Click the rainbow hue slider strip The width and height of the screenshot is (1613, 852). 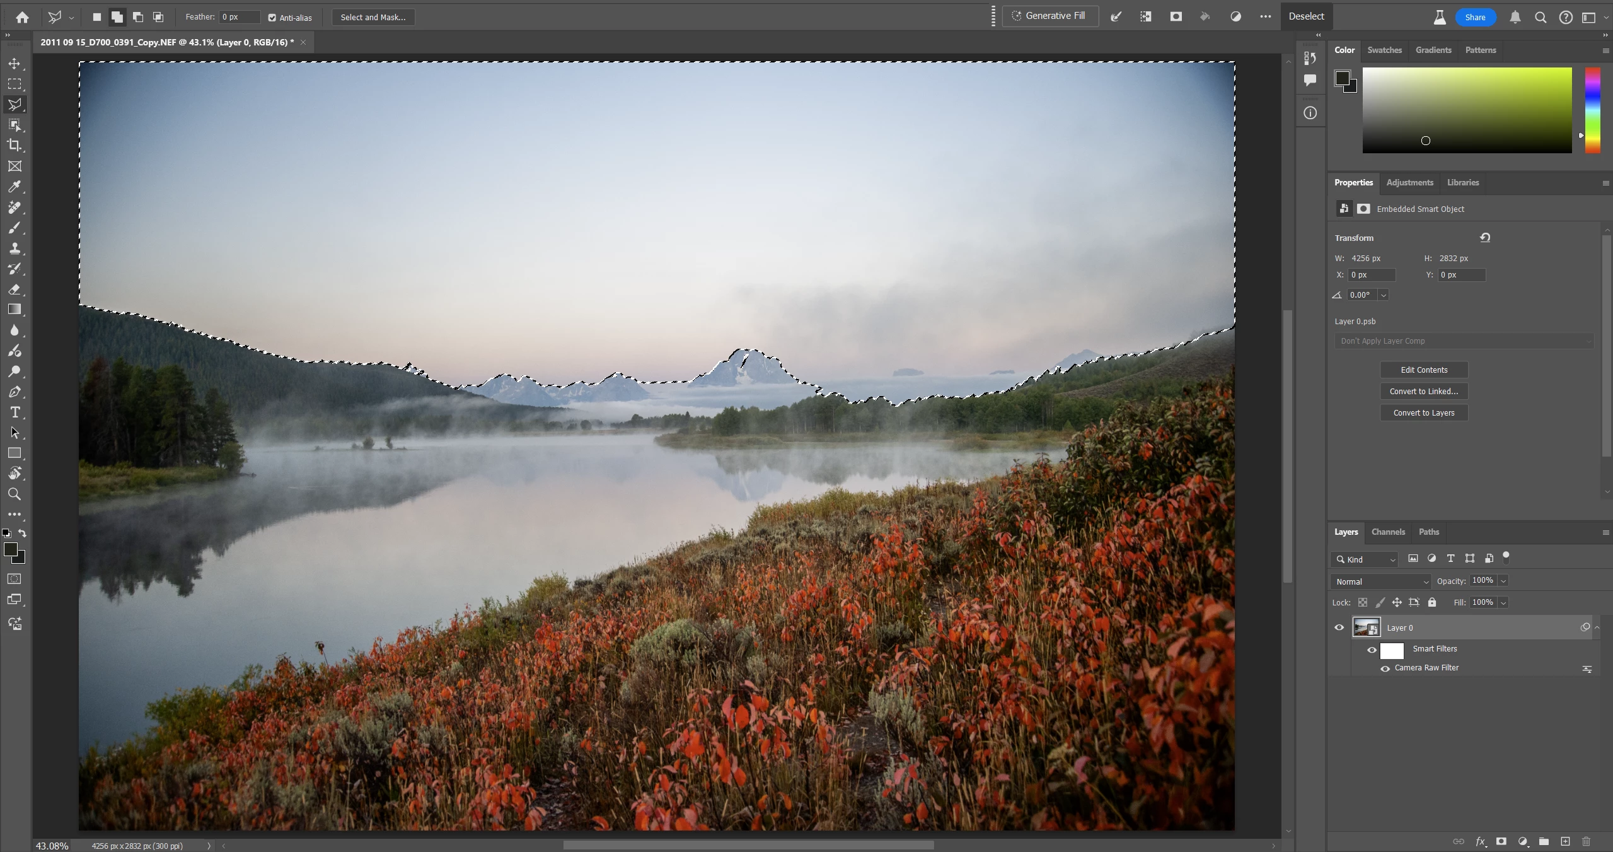[x=1592, y=110]
